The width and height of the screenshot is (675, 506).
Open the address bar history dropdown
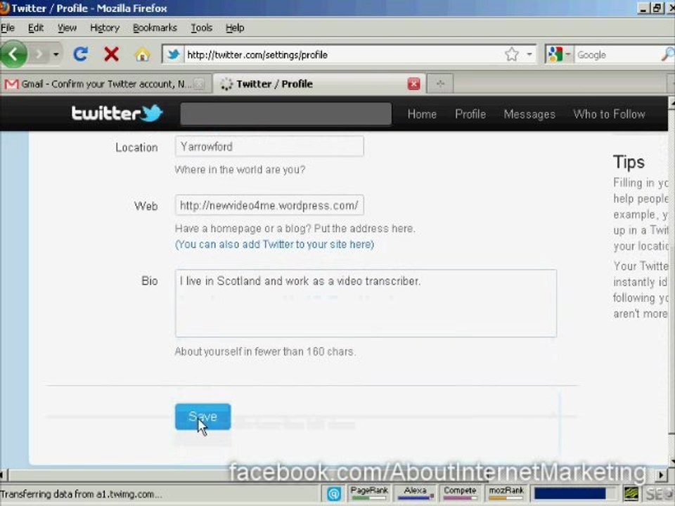(529, 54)
